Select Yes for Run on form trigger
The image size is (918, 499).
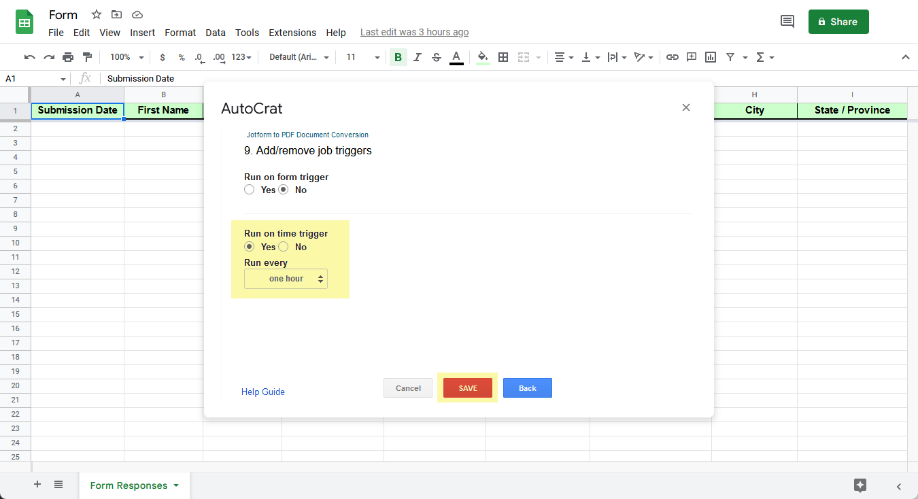pos(250,190)
